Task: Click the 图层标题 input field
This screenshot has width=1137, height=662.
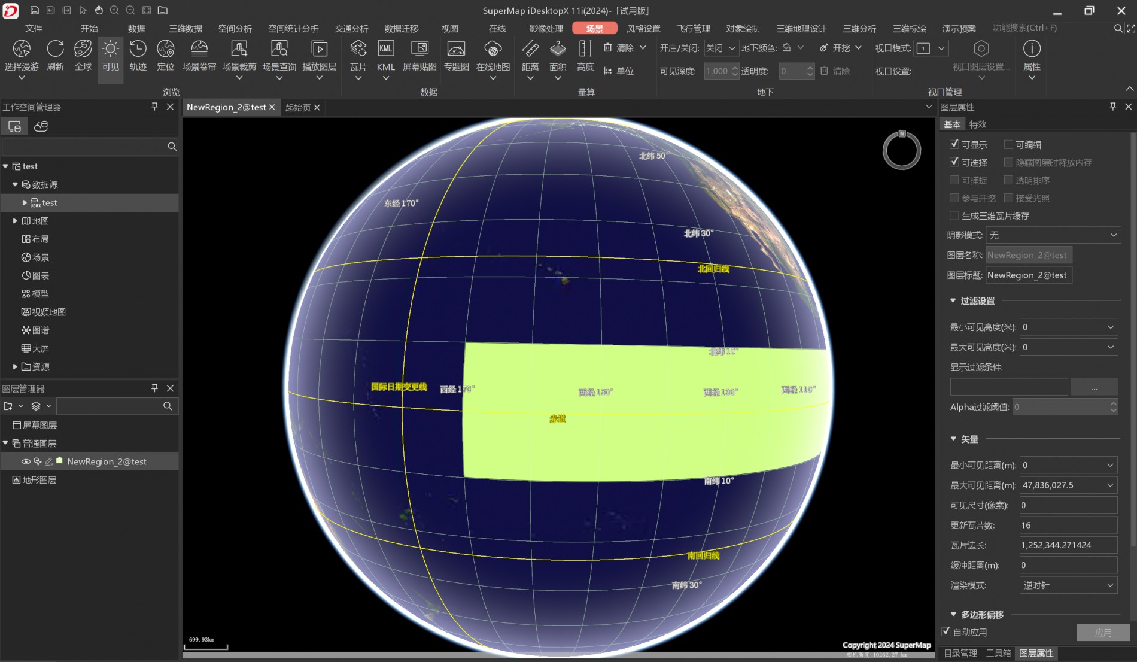Action: [x=1029, y=275]
